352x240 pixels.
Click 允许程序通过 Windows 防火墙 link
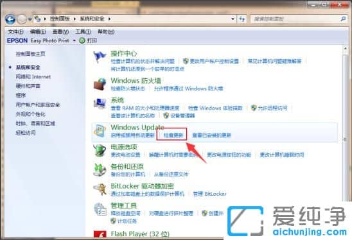tap(188, 89)
